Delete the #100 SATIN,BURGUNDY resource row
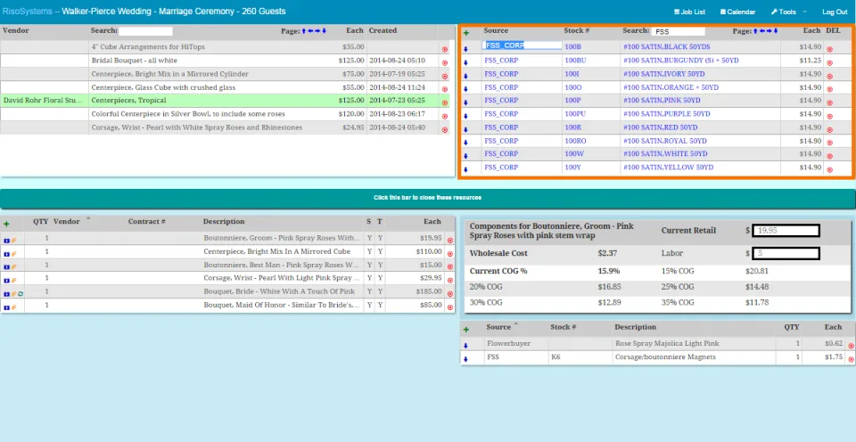The width and height of the screenshot is (856, 442). (830, 62)
